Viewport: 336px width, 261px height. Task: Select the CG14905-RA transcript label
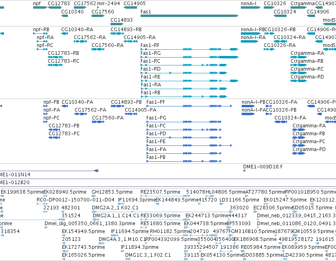pos(139,37)
